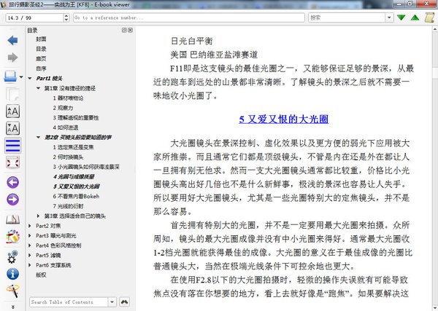Go to previous page with the purple left arrow
Viewport: 438px width, 311px height.
click(x=12, y=183)
